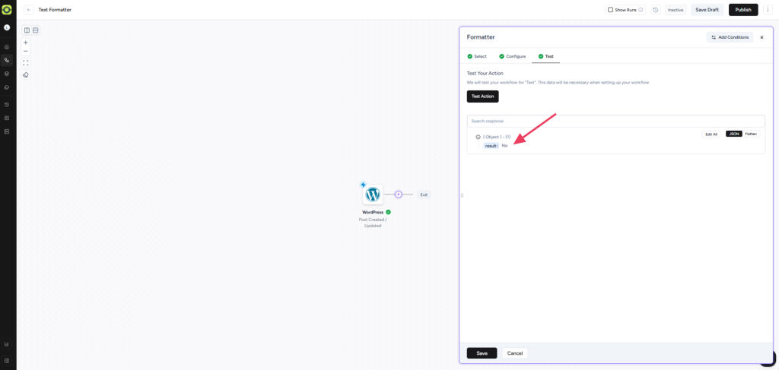Collapse the Object response tree node
Screen dimensions: 779x370
click(x=478, y=137)
